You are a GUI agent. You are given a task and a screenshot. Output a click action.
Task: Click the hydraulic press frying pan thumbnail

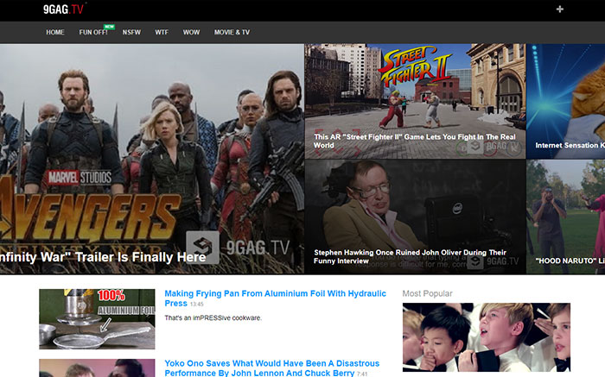click(97, 319)
